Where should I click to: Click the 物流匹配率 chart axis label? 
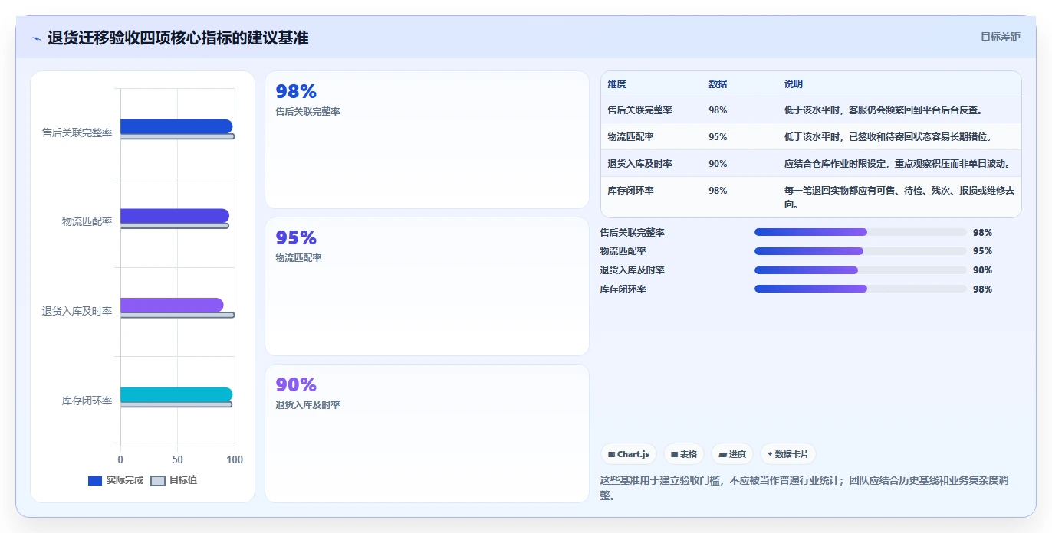pyautogui.click(x=87, y=221)
